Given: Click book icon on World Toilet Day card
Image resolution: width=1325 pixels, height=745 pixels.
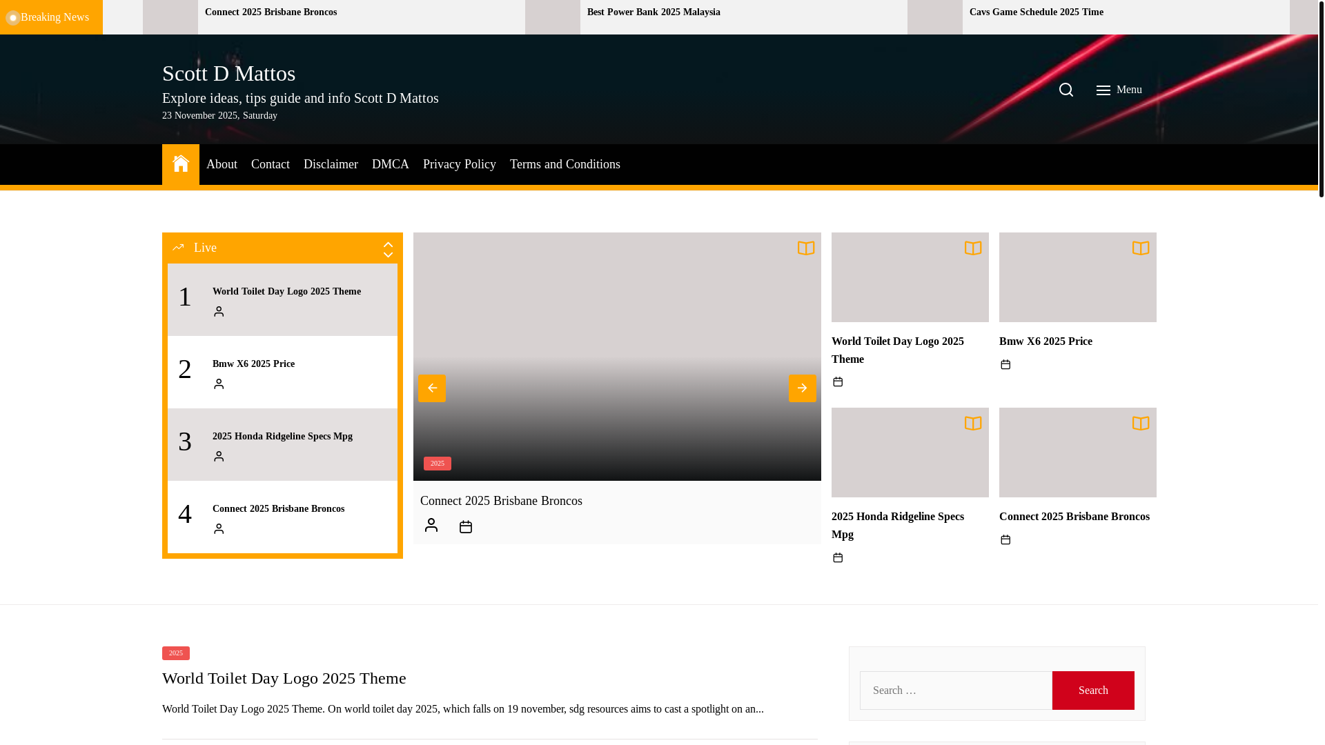Looking at the screenshot, I should pos(973,248).
